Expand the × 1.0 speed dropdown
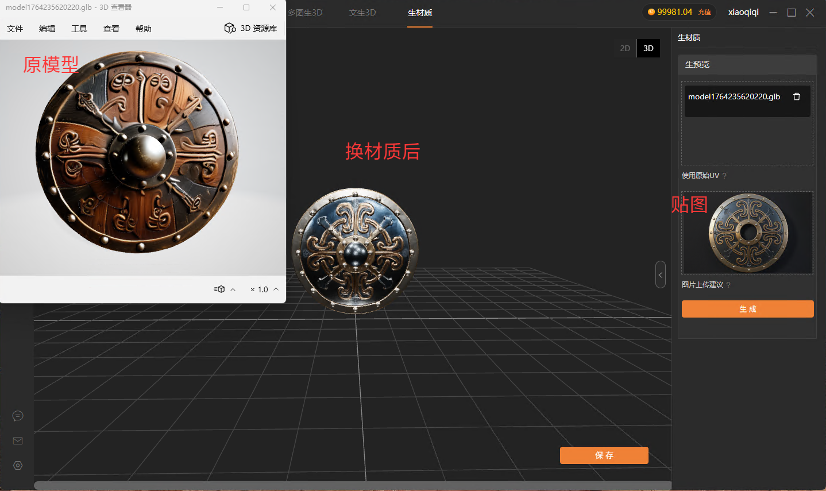Viewport: 826px width, 491px height. click(x=276, y=289)
